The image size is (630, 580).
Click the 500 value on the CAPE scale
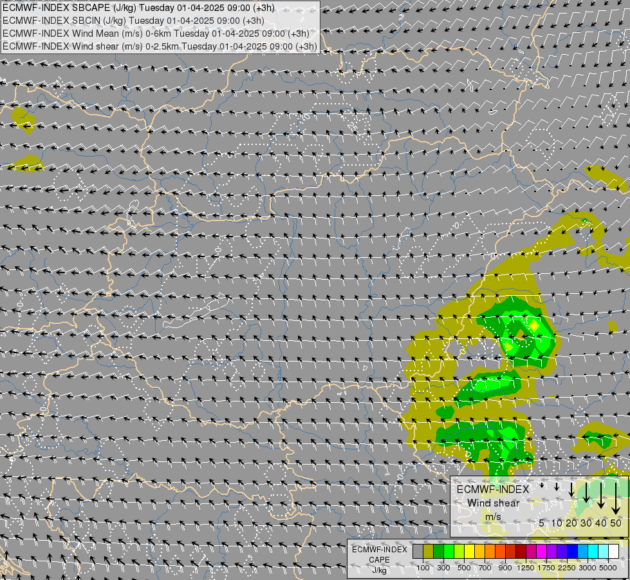click(x=464, y=568)
